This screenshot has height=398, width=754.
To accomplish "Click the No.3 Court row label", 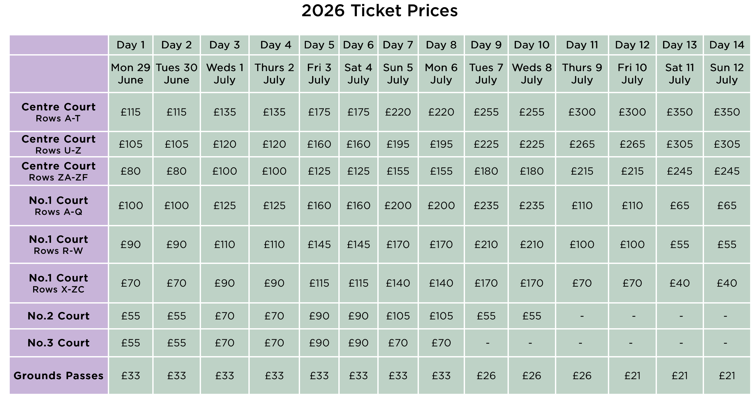I will pyautogui.click(x=58, y=343).
